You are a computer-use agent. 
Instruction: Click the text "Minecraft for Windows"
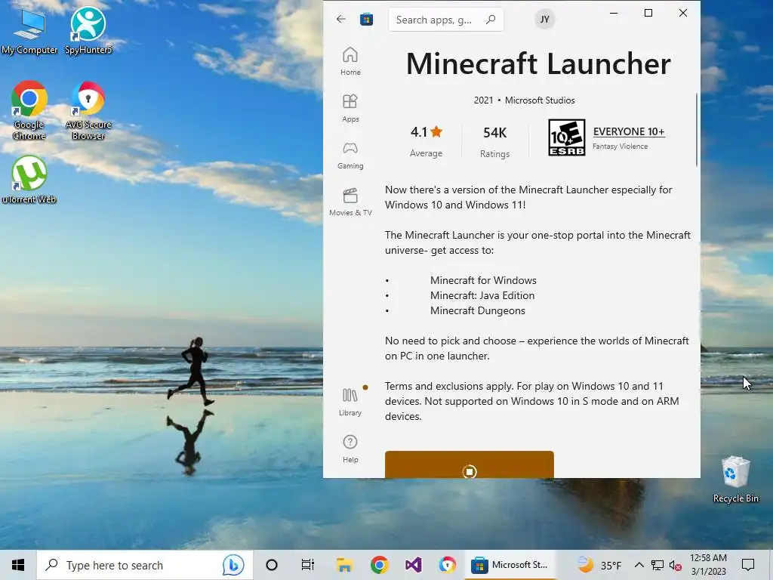click(x=483, y=280)
